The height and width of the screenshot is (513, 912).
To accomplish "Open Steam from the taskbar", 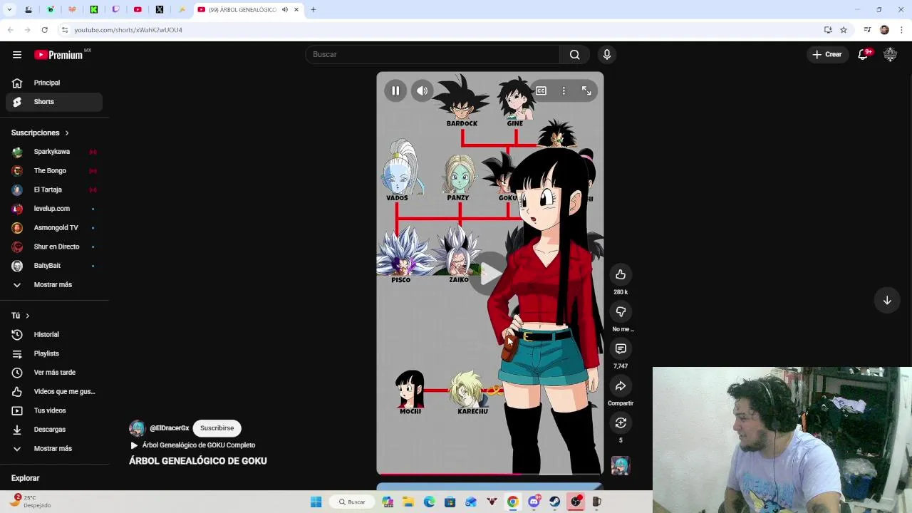I will [x=554, y=502].
